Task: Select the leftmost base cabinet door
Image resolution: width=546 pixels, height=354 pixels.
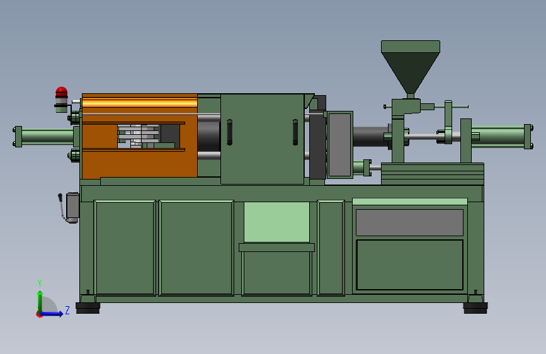Action: tap(125, 248)
